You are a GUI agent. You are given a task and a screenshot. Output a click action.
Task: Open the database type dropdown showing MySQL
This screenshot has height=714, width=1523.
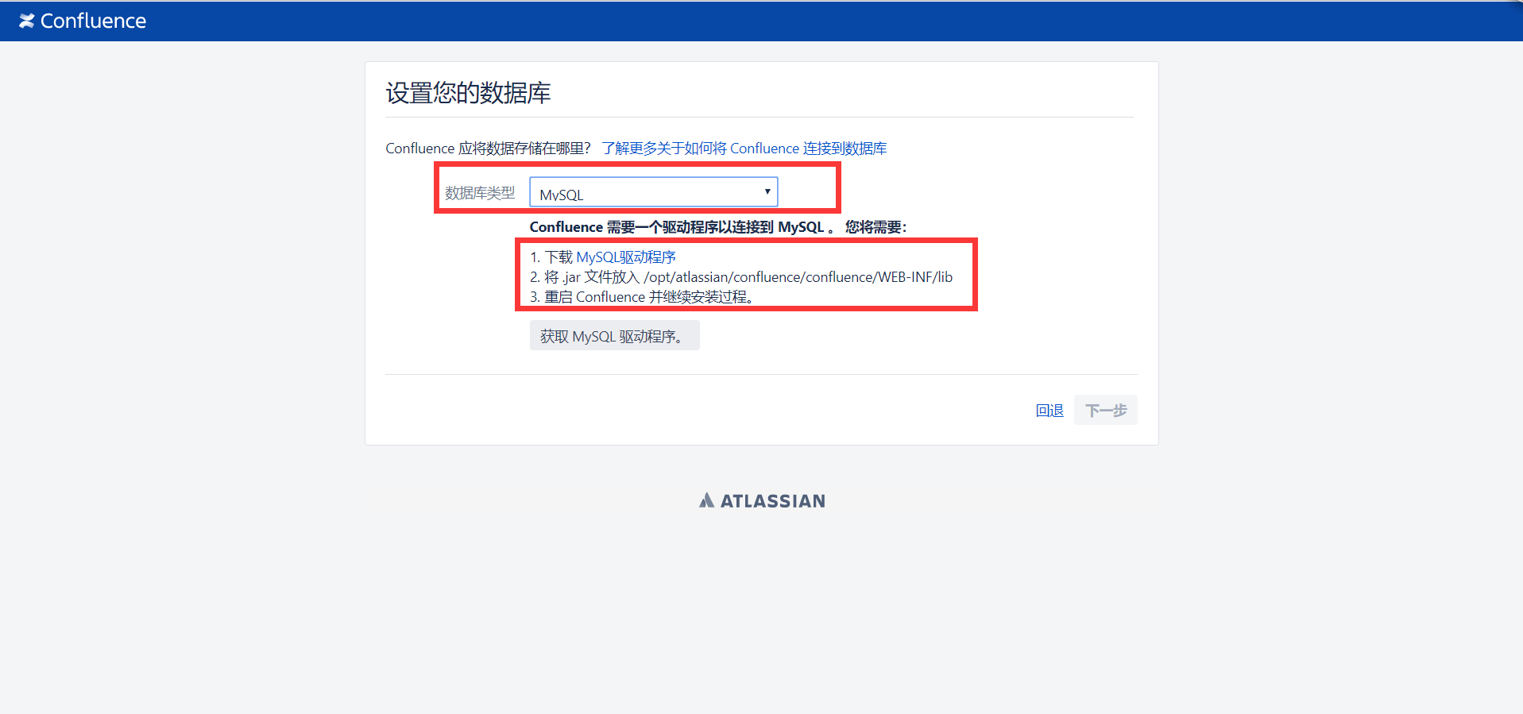click(653, 192)
